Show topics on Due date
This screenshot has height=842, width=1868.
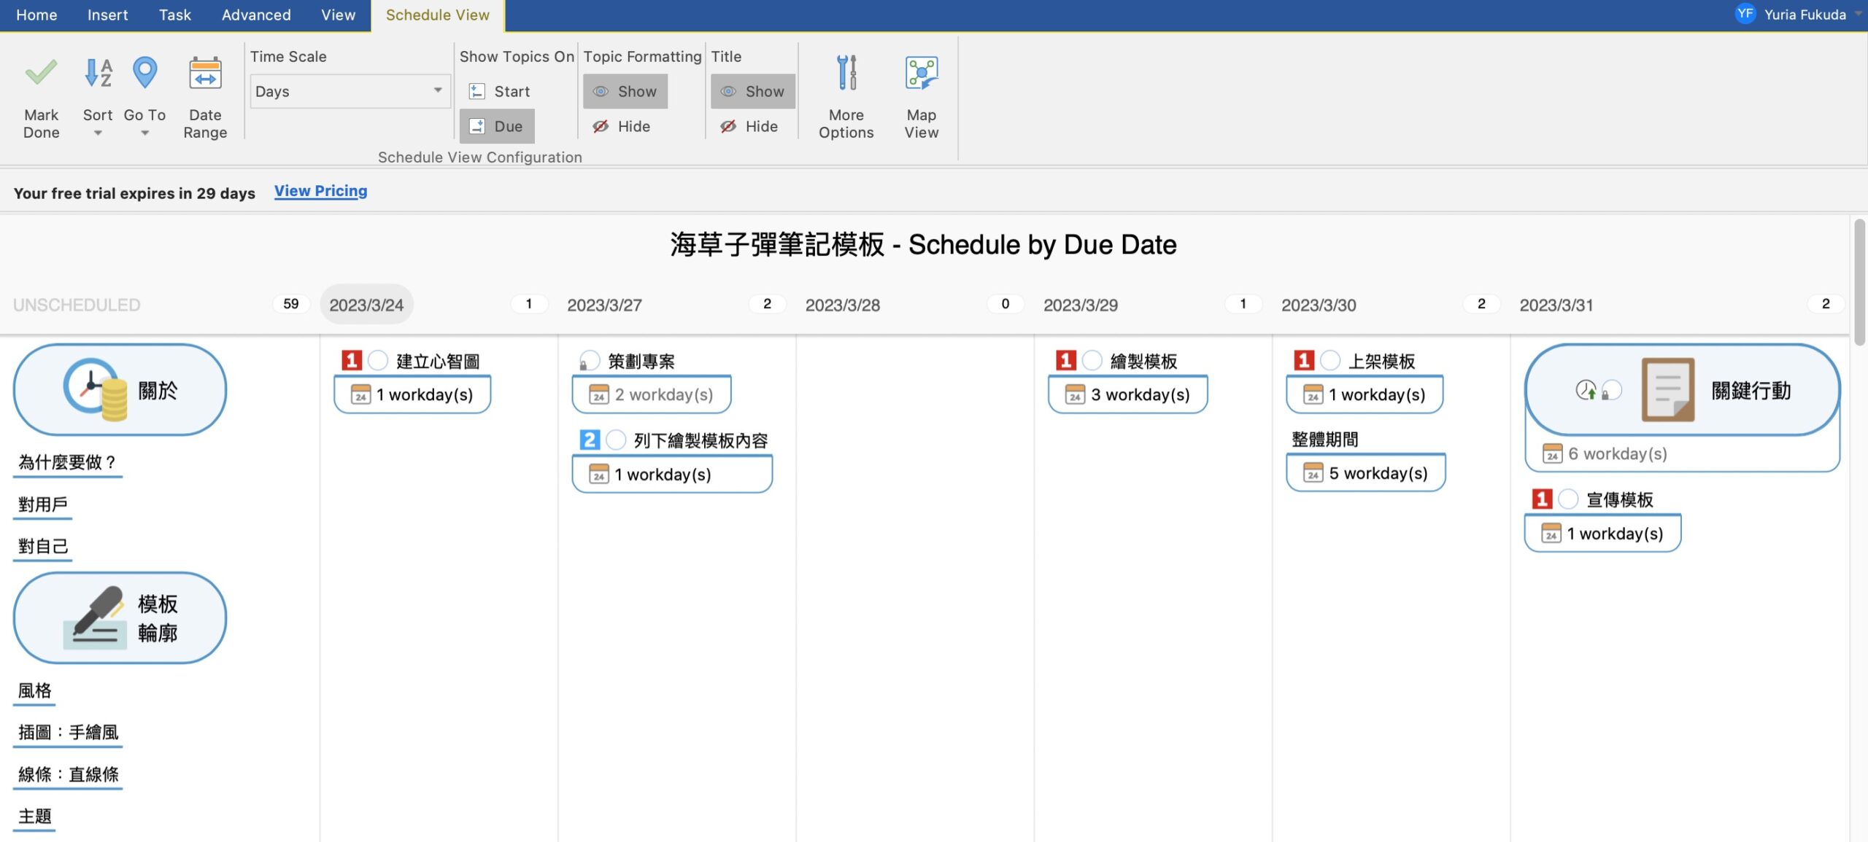[x=497, y=126]
